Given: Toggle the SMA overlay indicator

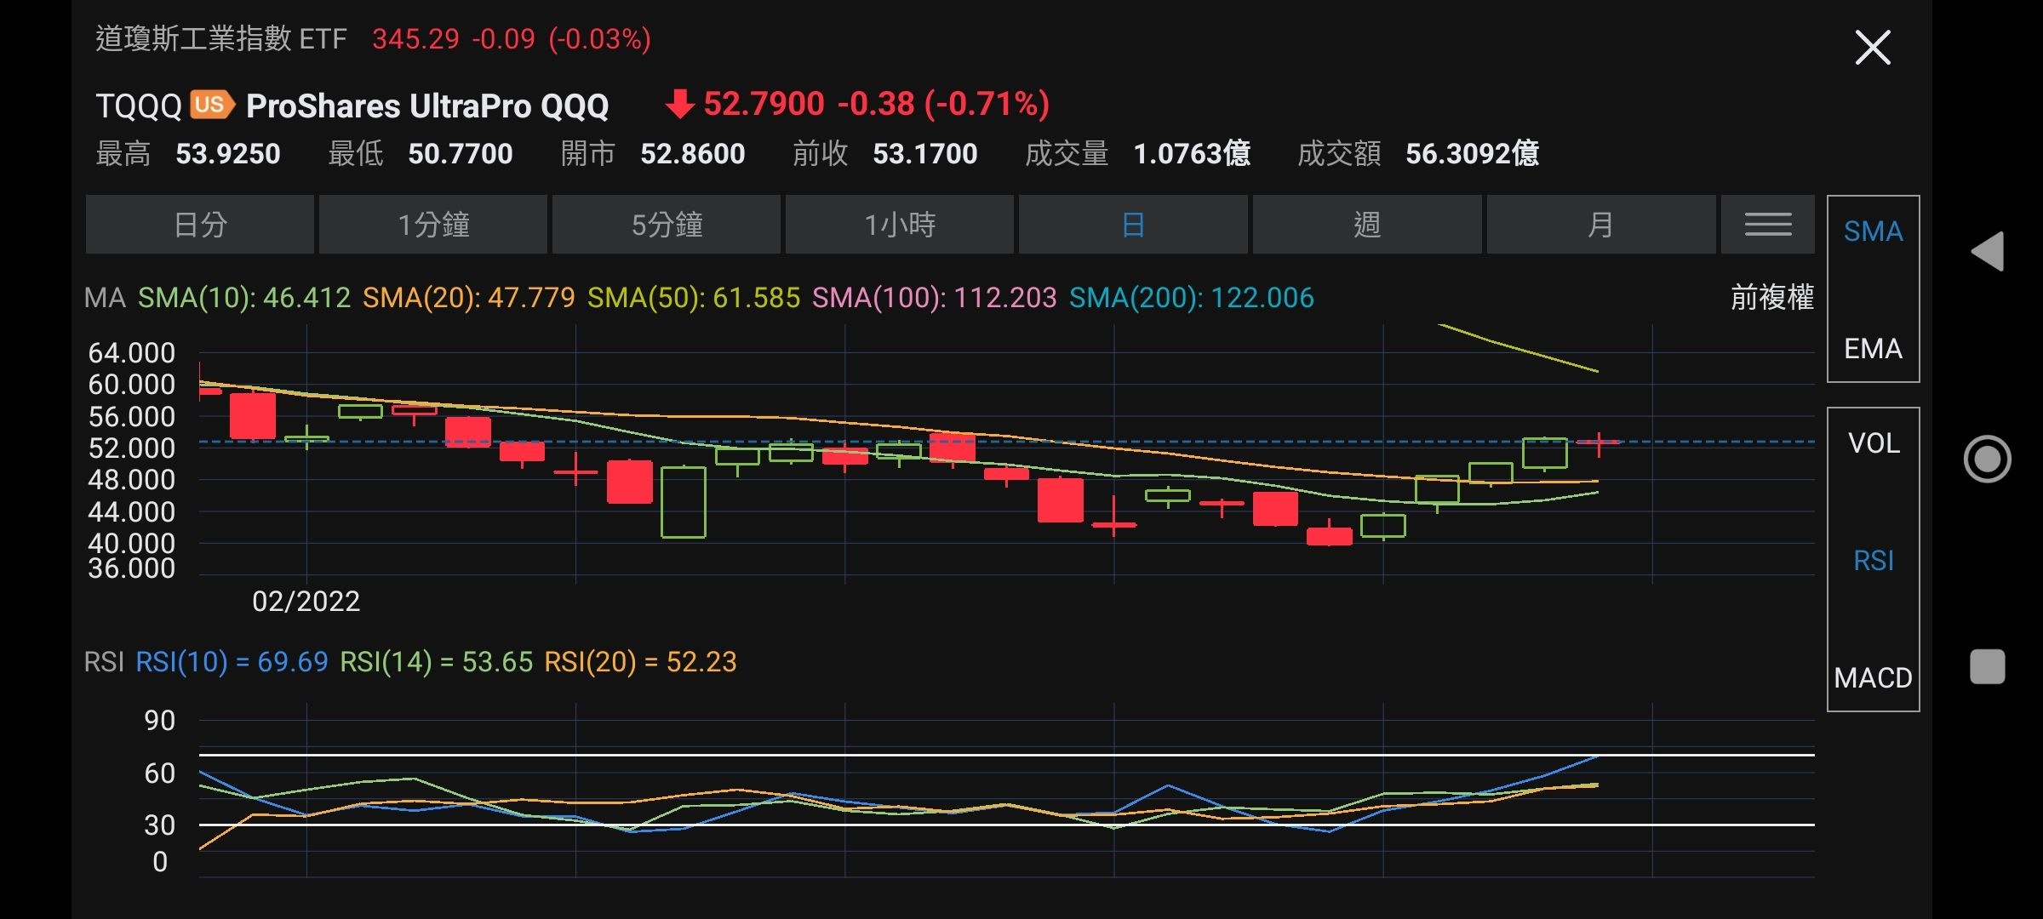Looking at the screenshot, I should pos(1873,231).
